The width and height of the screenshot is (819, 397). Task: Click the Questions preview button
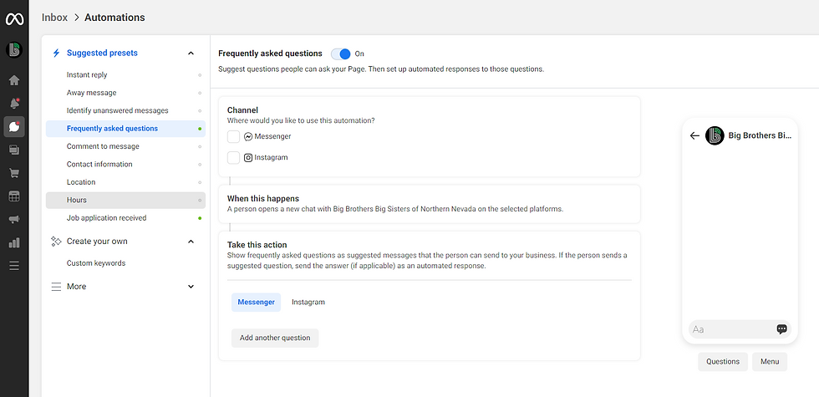point(723,361)
